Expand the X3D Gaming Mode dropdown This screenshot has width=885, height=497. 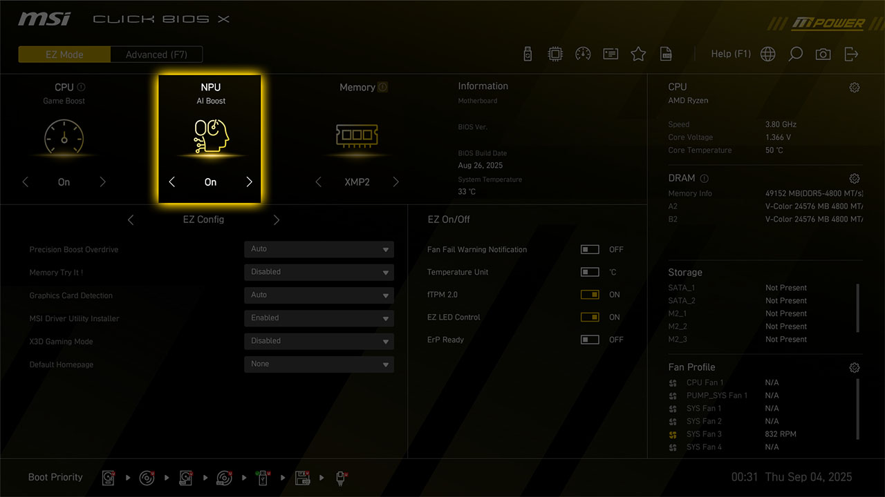coord(319,341)
